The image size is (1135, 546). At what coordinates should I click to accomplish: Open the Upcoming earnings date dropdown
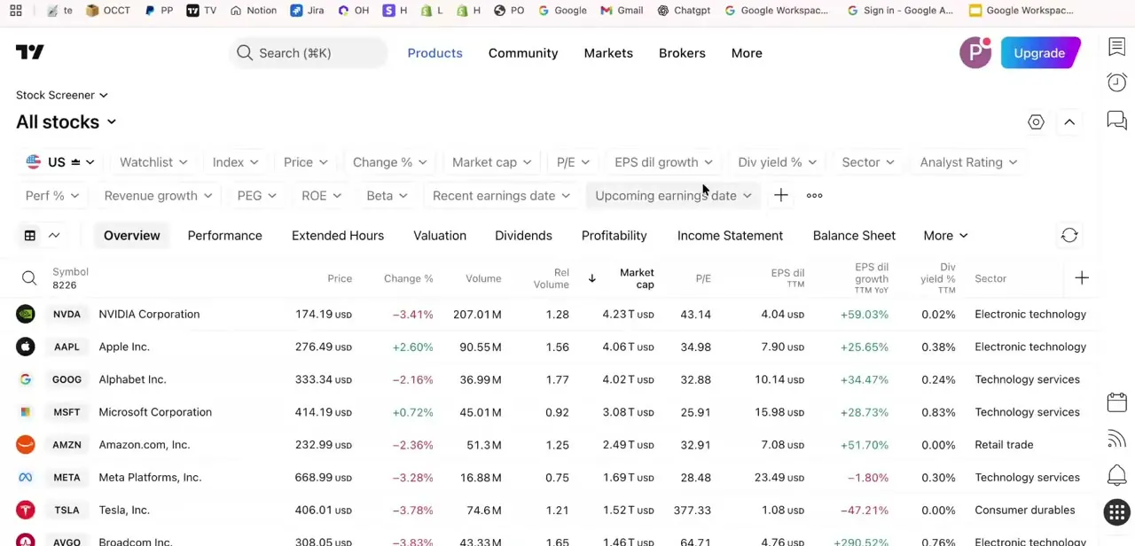click(x=673, y=196)
